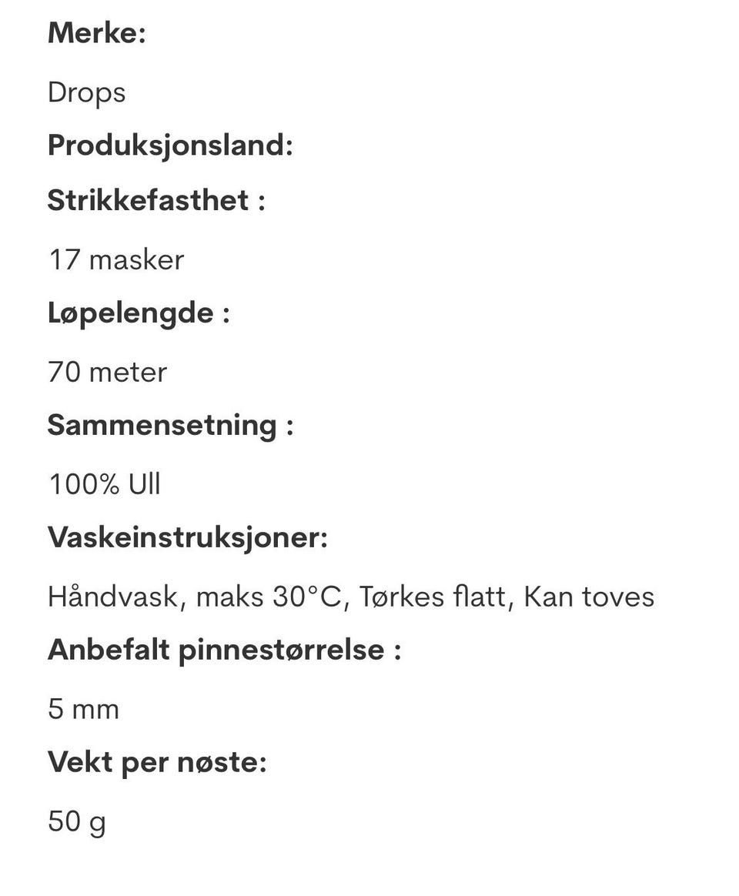Select the Drops brand text
The height and width of the screenshot is (896, 739).
86,92
